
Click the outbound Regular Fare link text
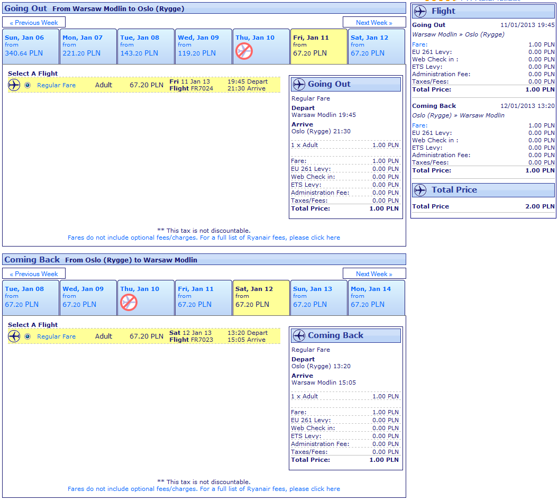56,85
